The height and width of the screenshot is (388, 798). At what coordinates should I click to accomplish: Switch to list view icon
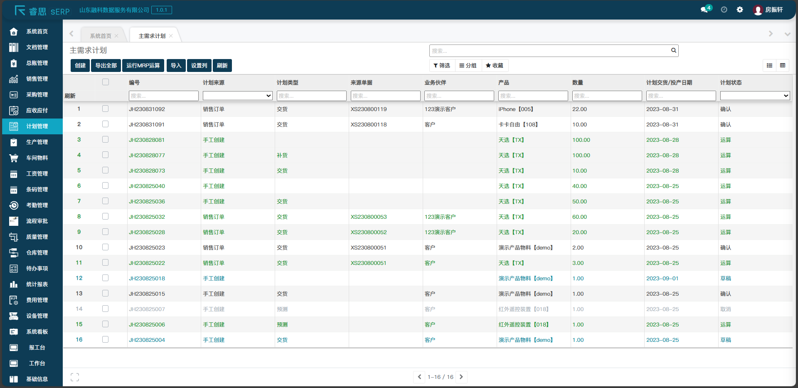coord(770,66)
